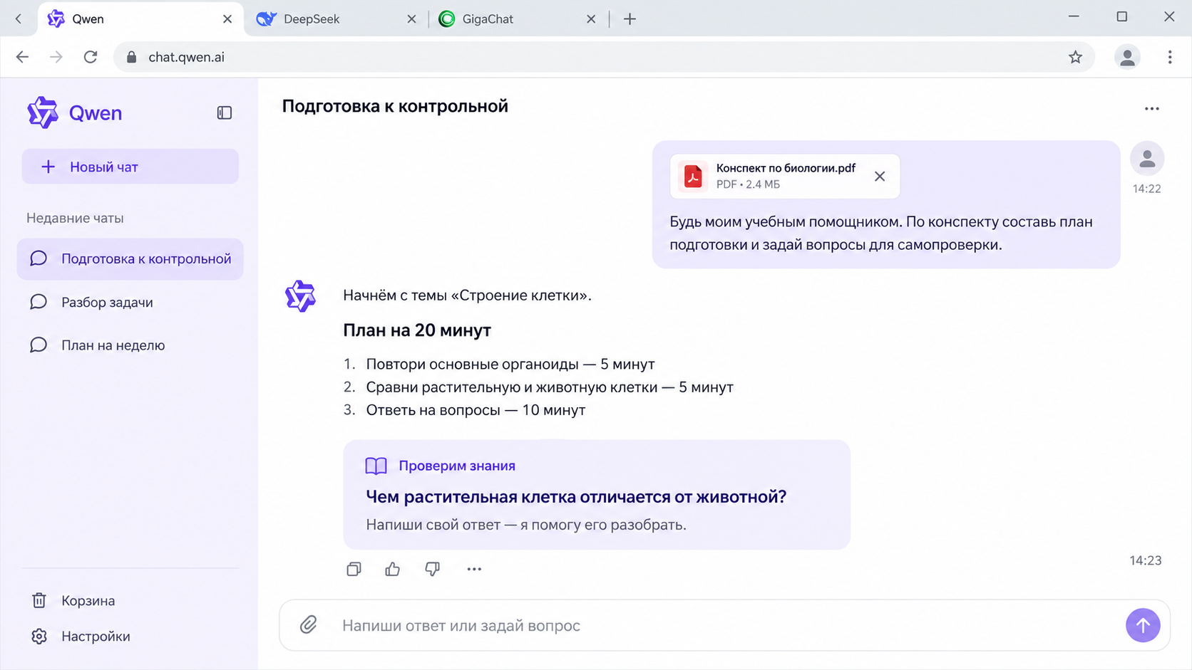Open chat options three-dots menu at top right
Image resolution: width=1192 pixels, height=670 pixels.
point(1152,109)
